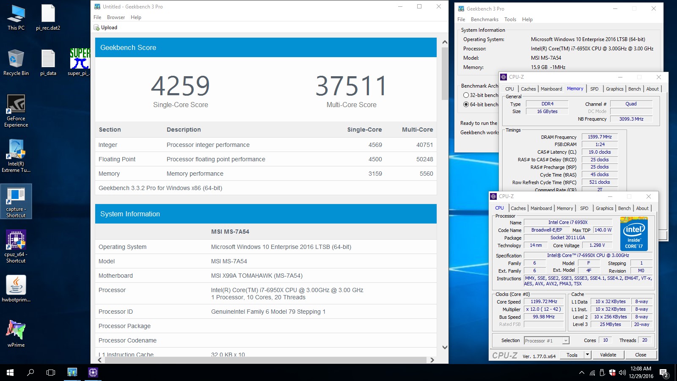Viewport: 677px width, 381px height.
Task: Click the Validate button in CPU-Z
Action: [608, 355]
